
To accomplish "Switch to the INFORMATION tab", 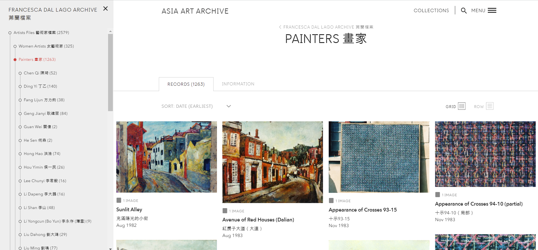I will tap(238, 84).
